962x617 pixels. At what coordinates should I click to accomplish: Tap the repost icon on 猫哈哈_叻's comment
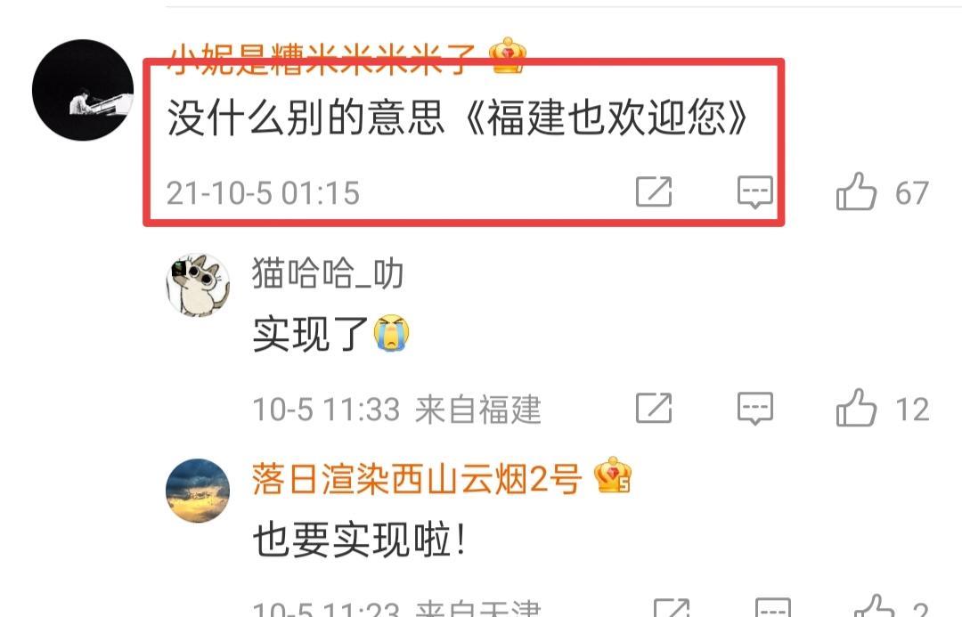pos(654,408)
